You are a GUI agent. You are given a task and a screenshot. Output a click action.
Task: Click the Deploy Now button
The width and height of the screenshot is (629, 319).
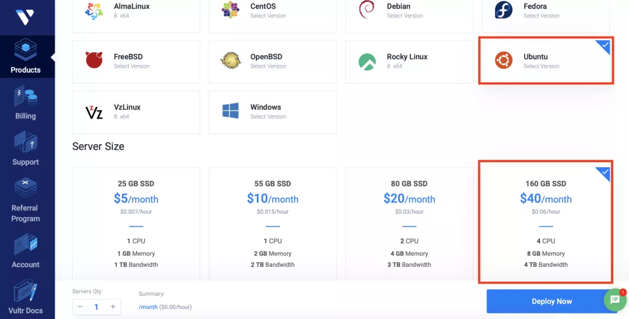pos(552,302)
